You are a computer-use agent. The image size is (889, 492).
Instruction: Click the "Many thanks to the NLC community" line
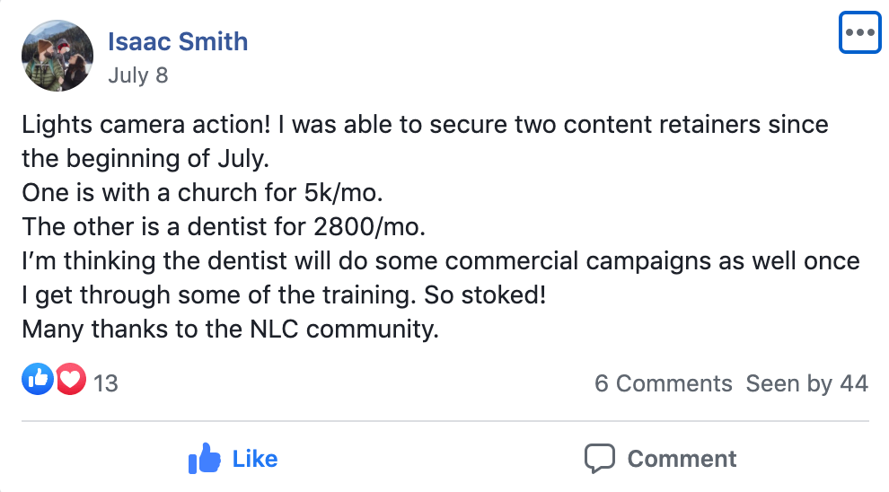coord(231,329)
